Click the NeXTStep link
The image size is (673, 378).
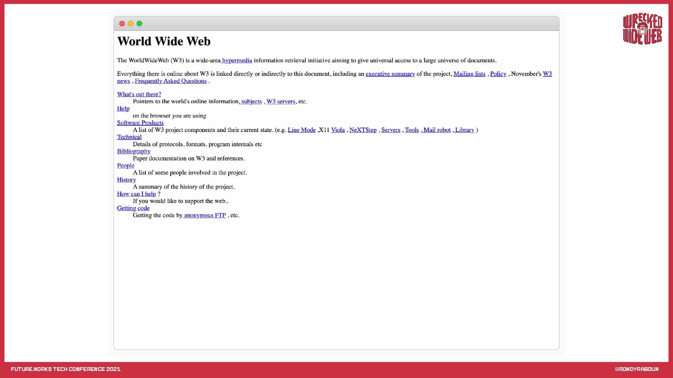pyautogui.click(x=363, y=130)
